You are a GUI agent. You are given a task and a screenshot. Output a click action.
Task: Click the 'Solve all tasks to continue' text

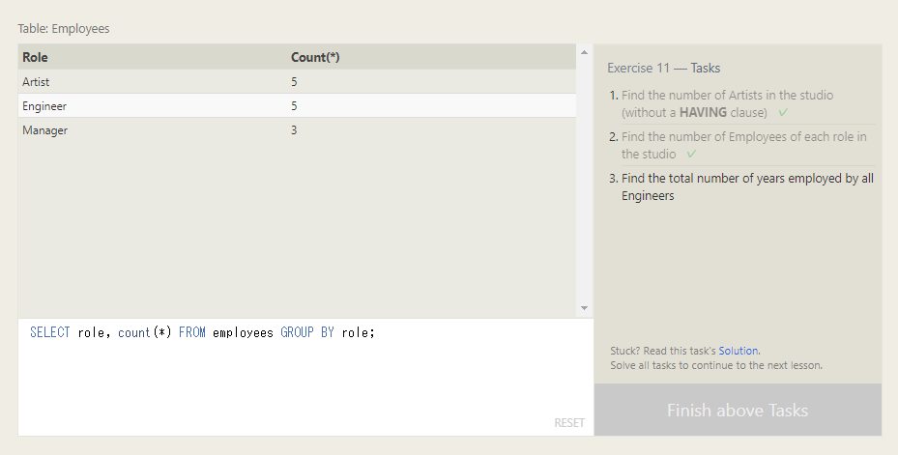[x=716, y=365]
